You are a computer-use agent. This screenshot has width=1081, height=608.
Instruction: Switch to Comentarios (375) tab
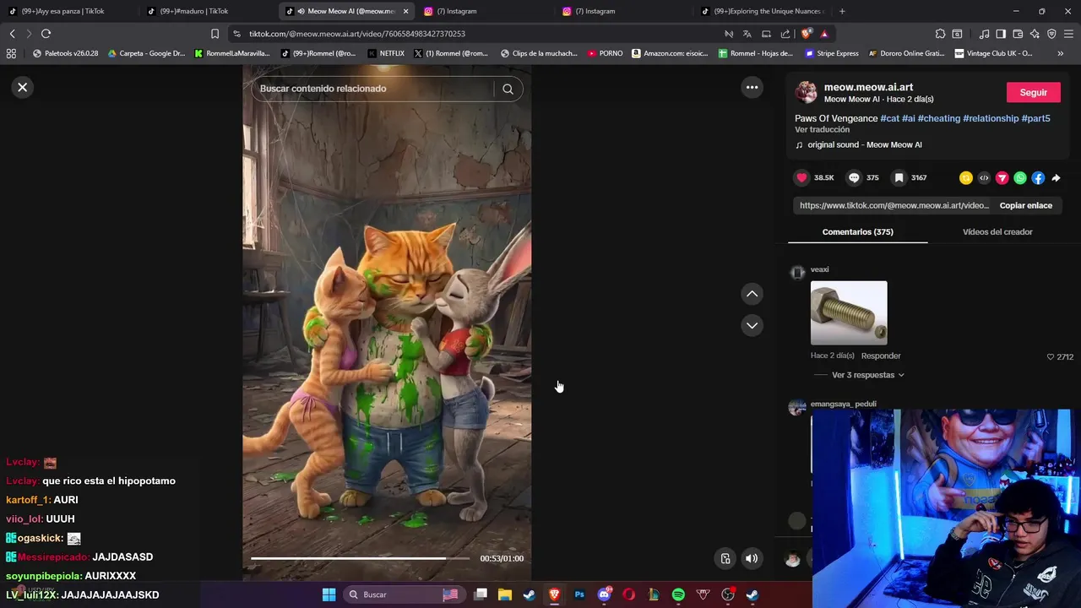857,231
